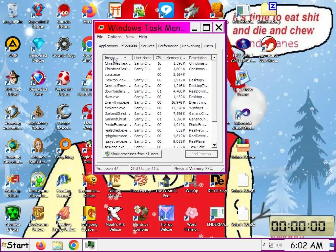Show hidden tray icons chevron
The image size is (336, 252).
(x=264, y=245)
